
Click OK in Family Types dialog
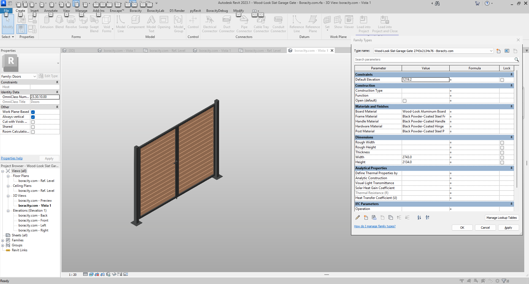point(462,228)
